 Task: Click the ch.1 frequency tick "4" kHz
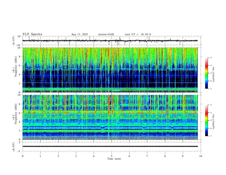point(20,75)
